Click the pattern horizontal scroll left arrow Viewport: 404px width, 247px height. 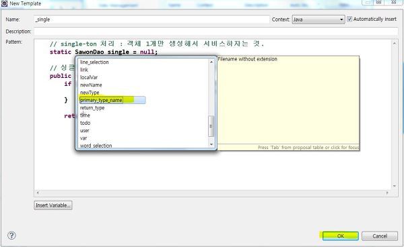pos(38,193)
